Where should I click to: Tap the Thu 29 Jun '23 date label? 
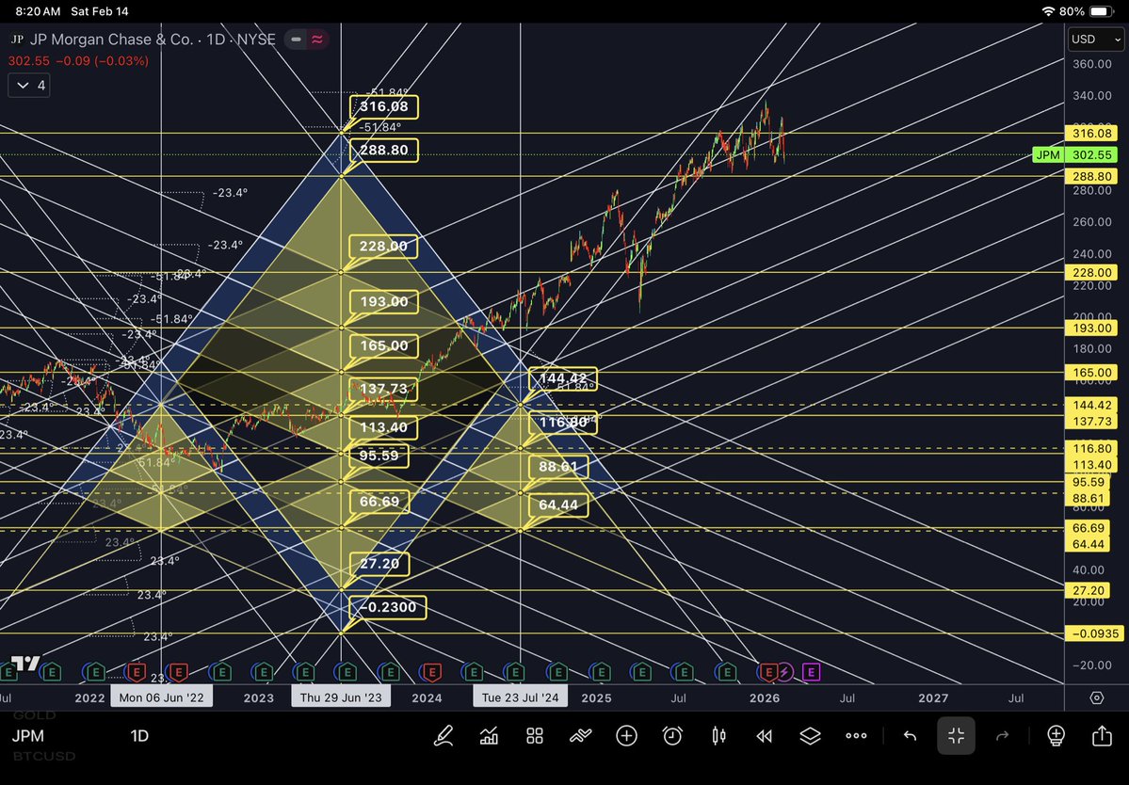pyautogui.click(x=341, y=697)
